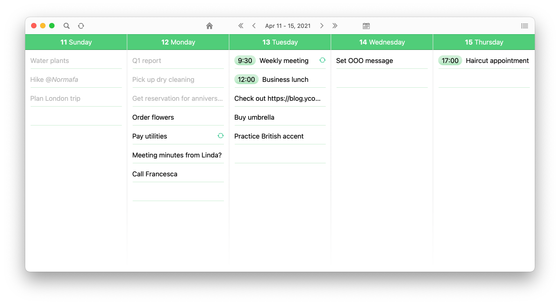Go to previous day with left chevron

click(x=254, y=26)
